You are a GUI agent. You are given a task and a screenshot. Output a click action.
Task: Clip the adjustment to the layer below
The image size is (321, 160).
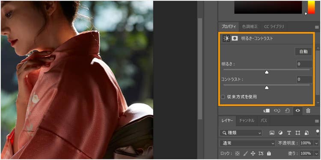tap(267, 111)
